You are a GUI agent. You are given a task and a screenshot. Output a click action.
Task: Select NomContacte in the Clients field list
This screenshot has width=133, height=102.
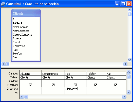(x=21, y=31)
